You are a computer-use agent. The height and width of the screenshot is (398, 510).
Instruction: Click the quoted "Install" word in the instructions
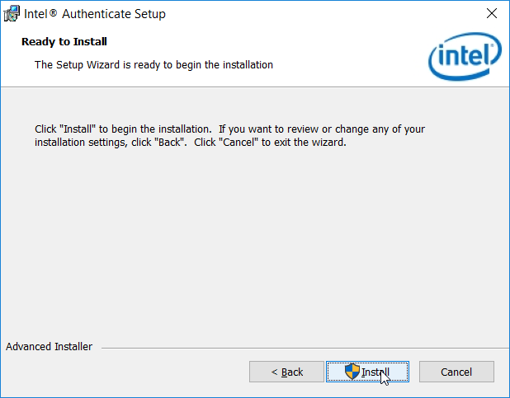(78, 129)
